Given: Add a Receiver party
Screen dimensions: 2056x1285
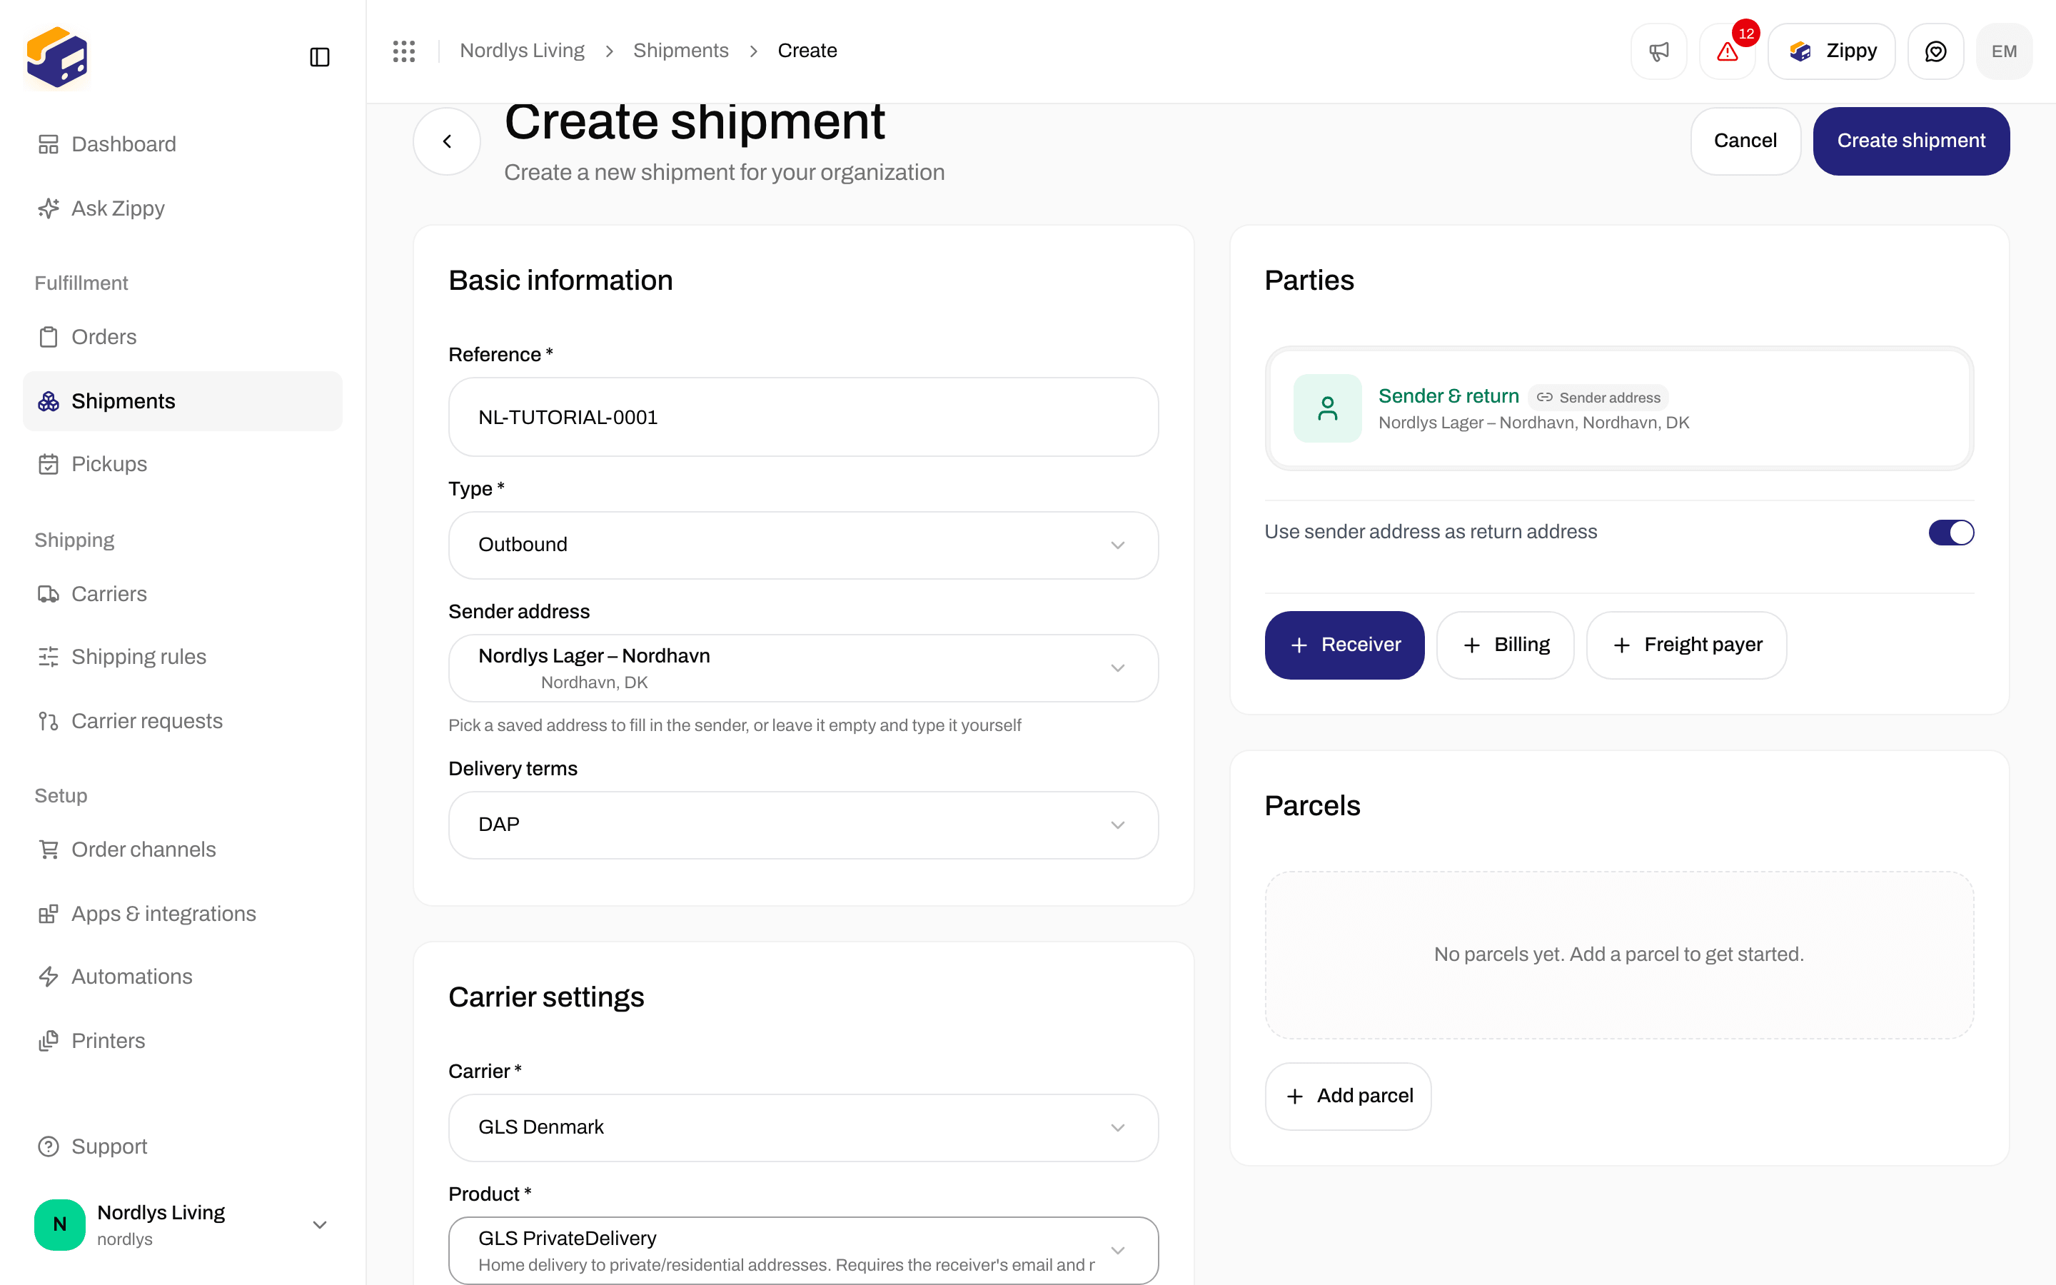Looking at the screenshot, I should click(1344, 645).
